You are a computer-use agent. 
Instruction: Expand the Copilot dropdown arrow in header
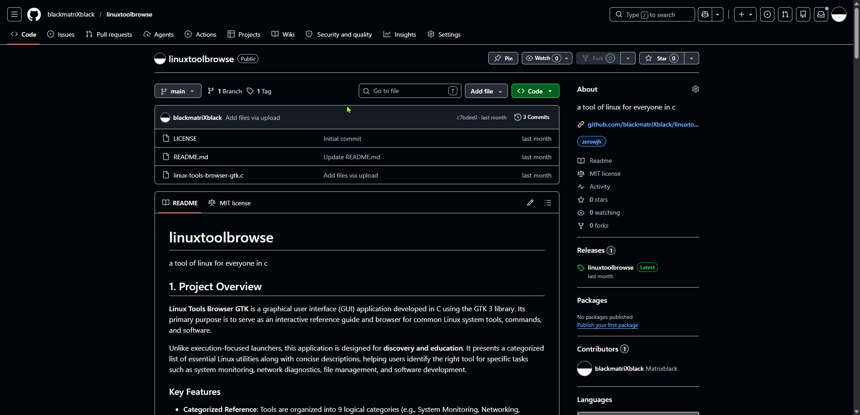tap(718, 14)
